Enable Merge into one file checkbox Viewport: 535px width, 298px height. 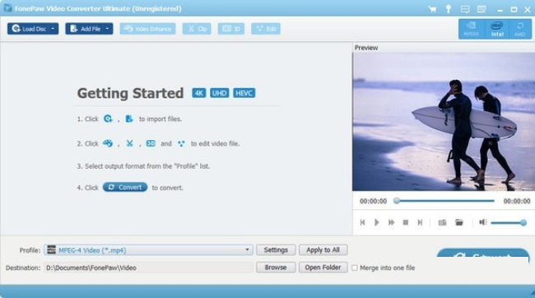pyautogui.click(x=355, y=268)
